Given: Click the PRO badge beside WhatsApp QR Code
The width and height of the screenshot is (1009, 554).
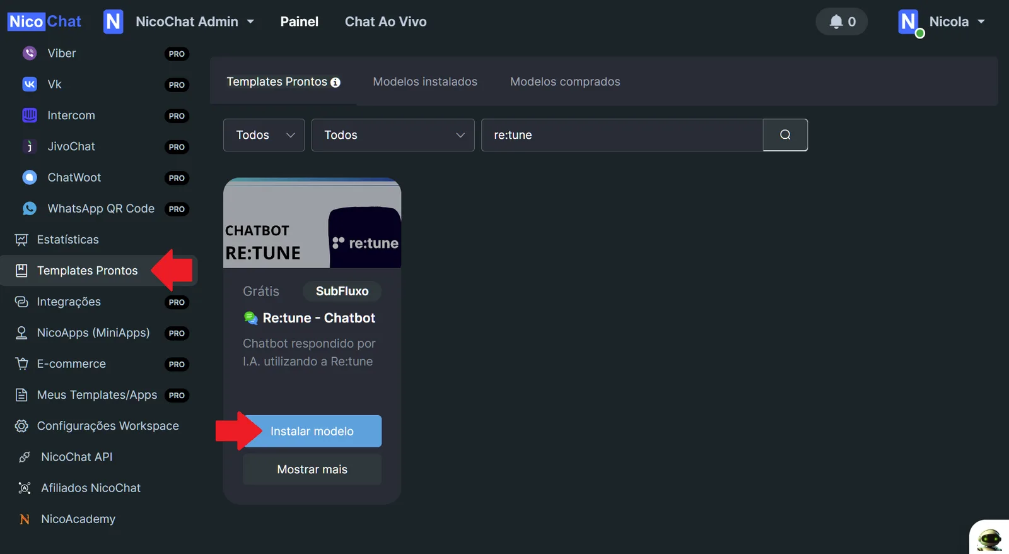Looking at the screenshot, I should click(177, 209).
